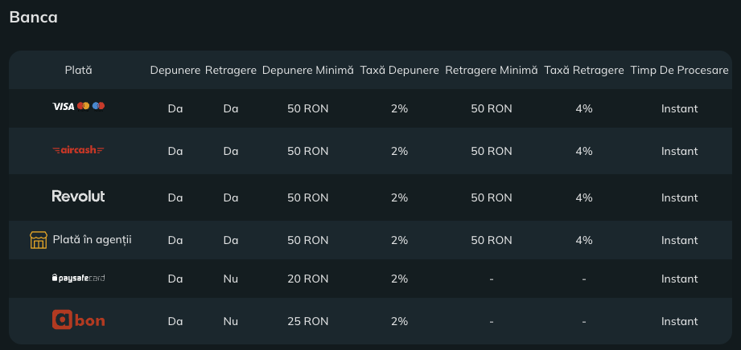This screenshot has width=741, height=350.
Task: Select the paysafecard logo
Action: pos(79,278)
